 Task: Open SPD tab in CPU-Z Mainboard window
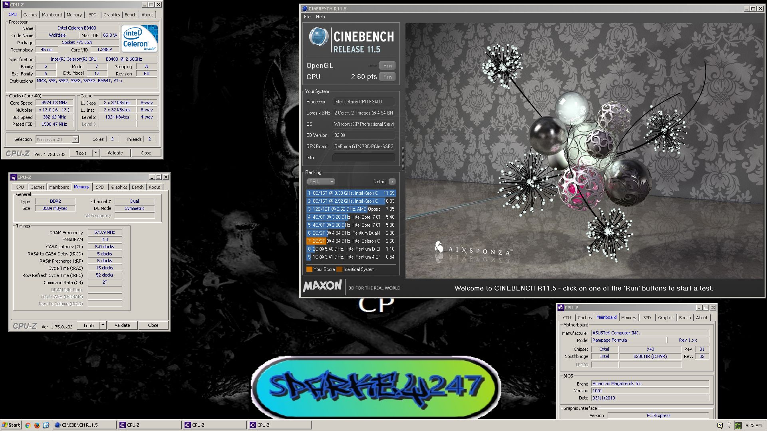click(647, 318)
